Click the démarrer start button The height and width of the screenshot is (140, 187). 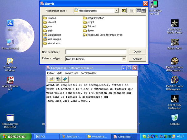(16, 137)
